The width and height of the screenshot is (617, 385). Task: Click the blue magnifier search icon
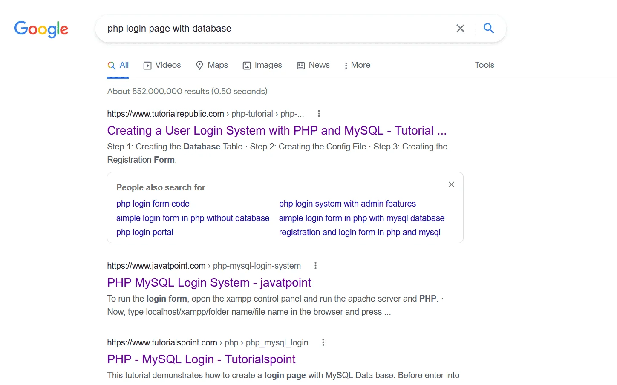point(489,29)
